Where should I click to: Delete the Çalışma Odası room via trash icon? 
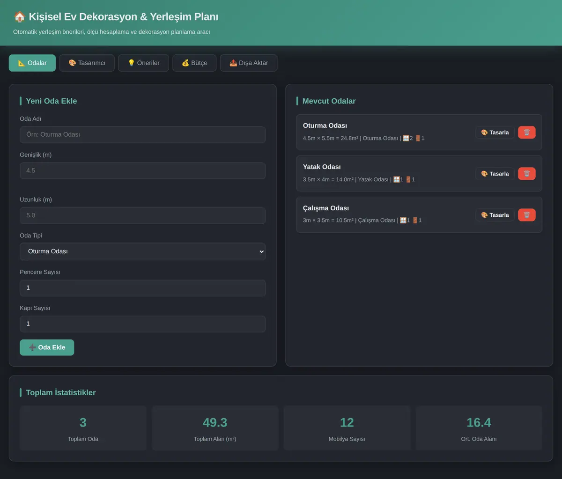(x=526, y=215)
